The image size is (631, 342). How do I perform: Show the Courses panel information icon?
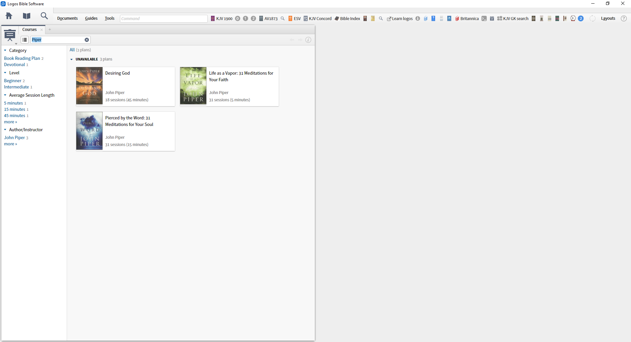[x=308, y=40]
